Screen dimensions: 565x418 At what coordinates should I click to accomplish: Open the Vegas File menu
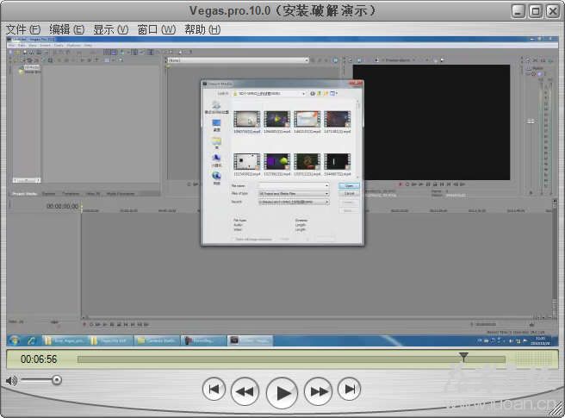(12, 46)
